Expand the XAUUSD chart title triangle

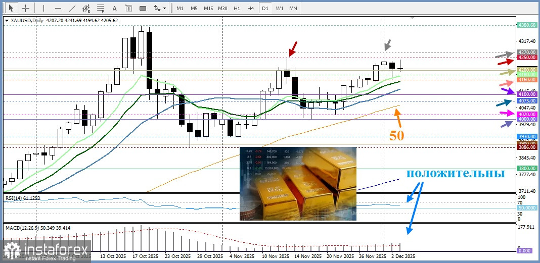click(7, 21)
